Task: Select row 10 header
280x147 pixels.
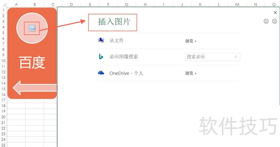Action: (x=3, y=61)
